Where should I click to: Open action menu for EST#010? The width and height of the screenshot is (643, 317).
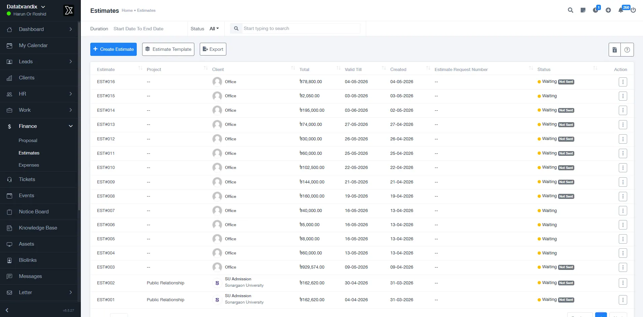click(x=623, y=168)
